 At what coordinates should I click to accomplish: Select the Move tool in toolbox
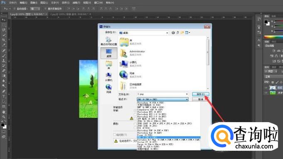[3, 20]
